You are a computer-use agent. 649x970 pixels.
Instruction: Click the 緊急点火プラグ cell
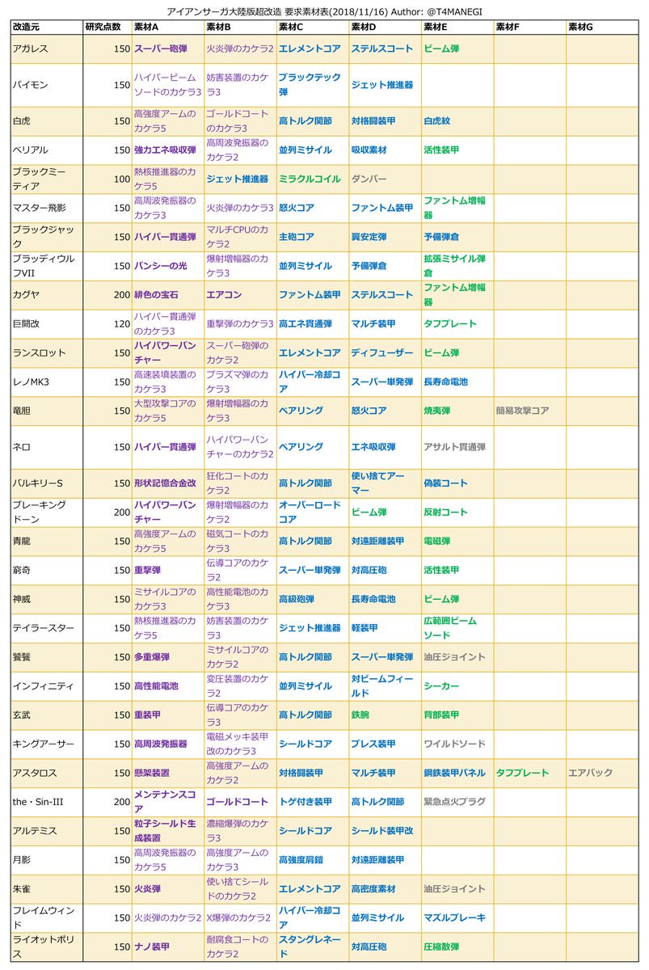[454, 802]
